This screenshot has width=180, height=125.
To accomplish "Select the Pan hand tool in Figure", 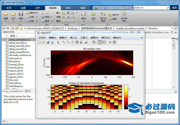I will (x=73, y=42).
